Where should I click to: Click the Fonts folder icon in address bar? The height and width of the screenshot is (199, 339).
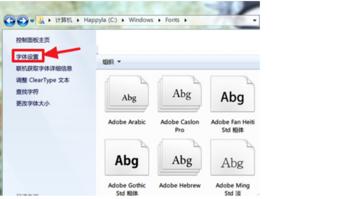[x=41, y=20]
